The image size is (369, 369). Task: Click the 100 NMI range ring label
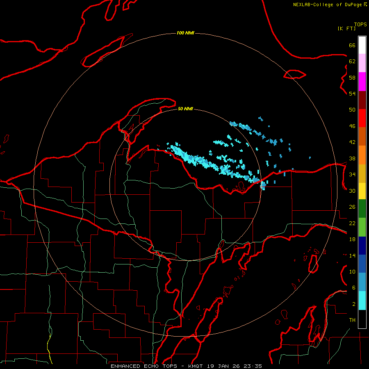point(185,33)
